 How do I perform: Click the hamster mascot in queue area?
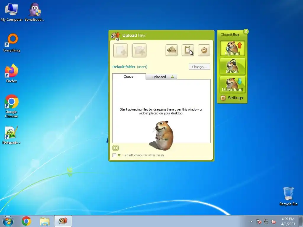point(162,135)
